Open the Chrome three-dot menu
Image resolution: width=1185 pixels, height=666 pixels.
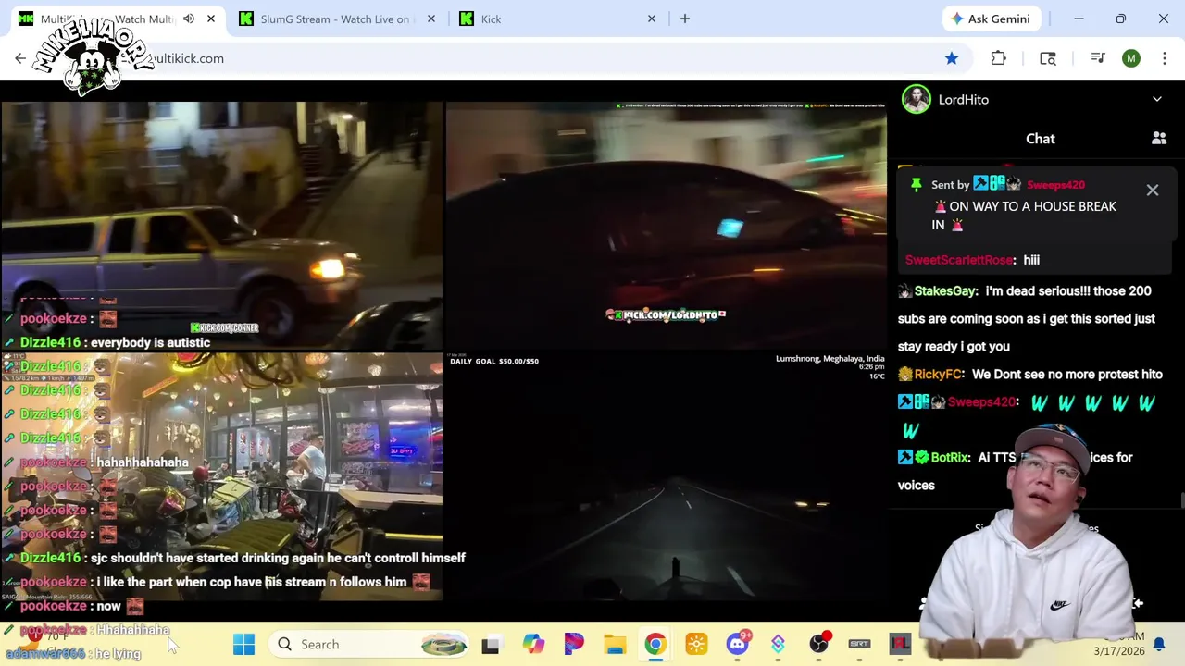point(1165,58)
